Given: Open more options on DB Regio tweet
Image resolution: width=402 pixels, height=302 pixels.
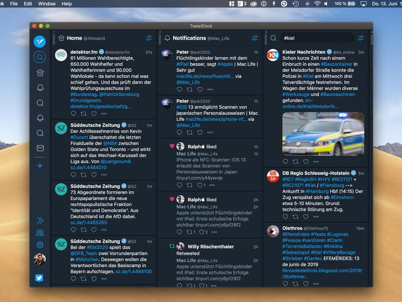Looking at the screenshot, I should point(316,216).
